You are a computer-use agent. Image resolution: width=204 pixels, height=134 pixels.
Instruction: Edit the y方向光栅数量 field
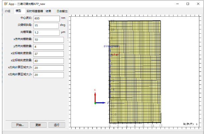pyautogui.click(x=48, y=46)
